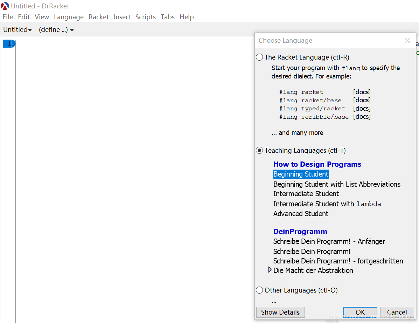
Task: Open the Untitled file dropdown
Action: click(x=18, y=29)
